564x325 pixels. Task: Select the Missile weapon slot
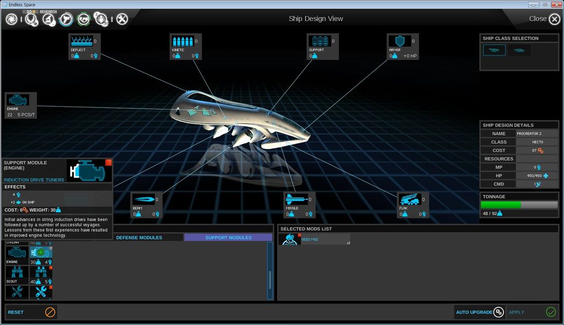pyautogui.click(x=296, y=199)
